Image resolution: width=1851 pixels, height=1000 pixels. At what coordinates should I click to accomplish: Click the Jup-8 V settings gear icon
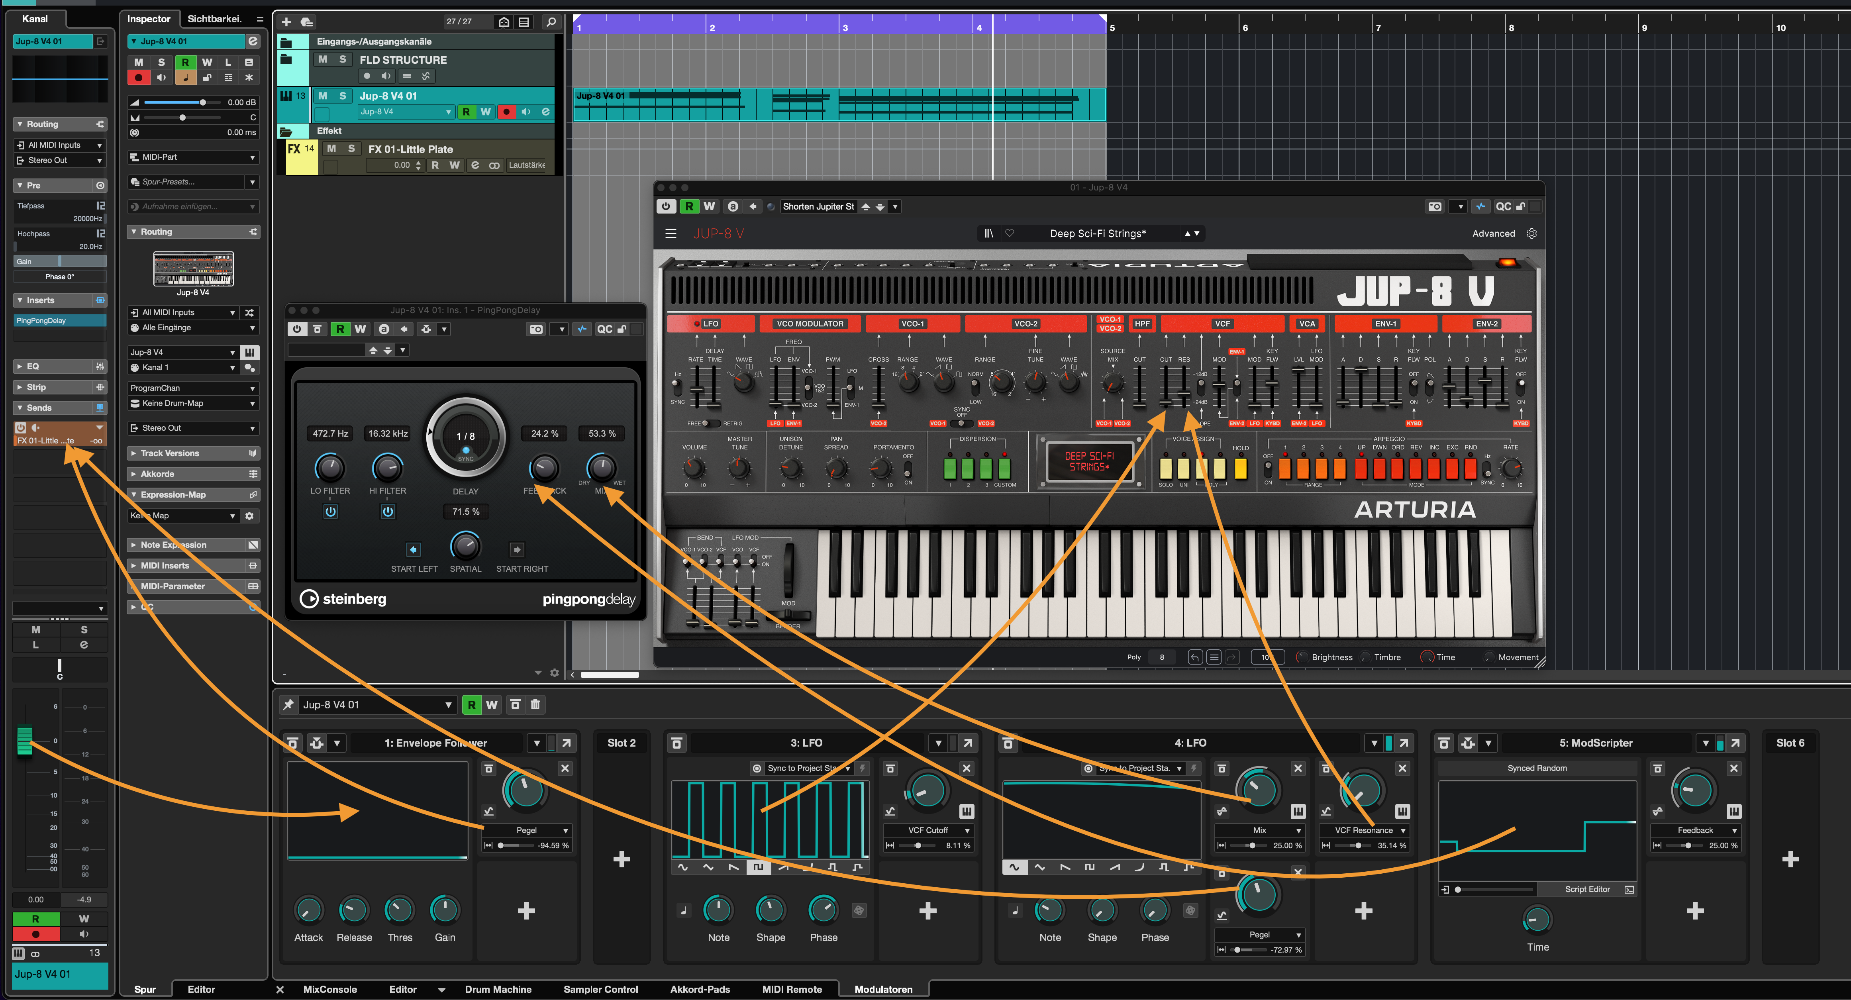tap(1531, 233)
